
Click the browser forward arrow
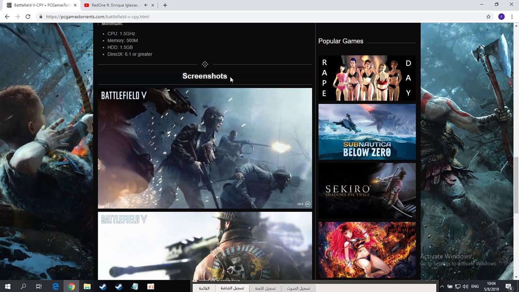pos(17,17)
